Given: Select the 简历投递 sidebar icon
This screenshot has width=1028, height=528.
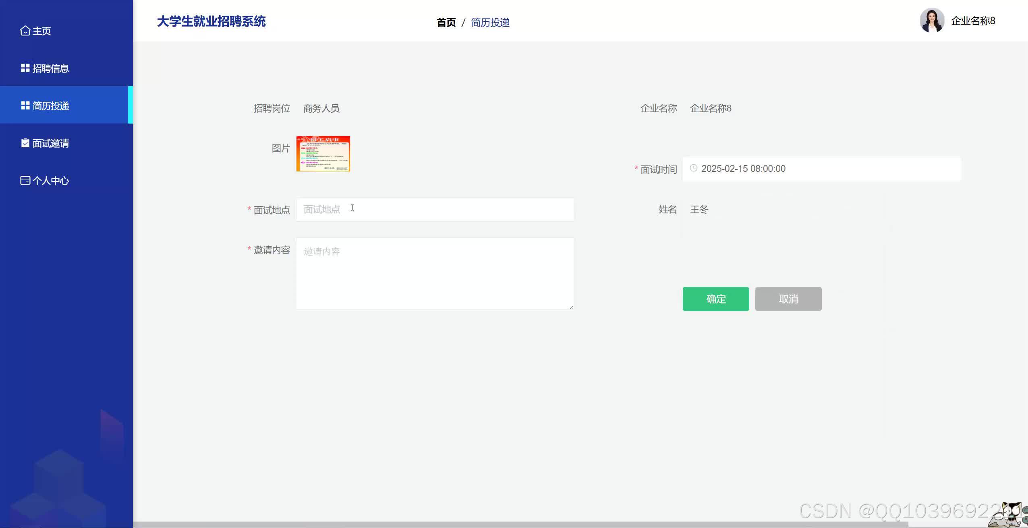Looking at the screenshot, I should (x=25, y=105).
